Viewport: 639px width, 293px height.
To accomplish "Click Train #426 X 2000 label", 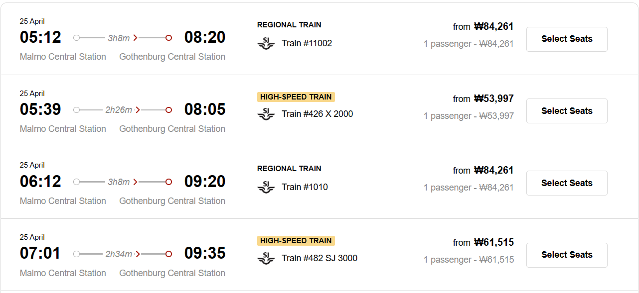I will (x=317, y=114).
